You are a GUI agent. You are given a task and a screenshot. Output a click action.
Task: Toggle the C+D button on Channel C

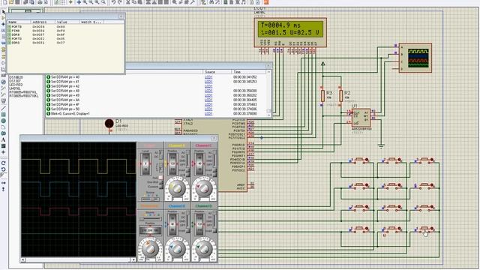(x=214, y=174)
